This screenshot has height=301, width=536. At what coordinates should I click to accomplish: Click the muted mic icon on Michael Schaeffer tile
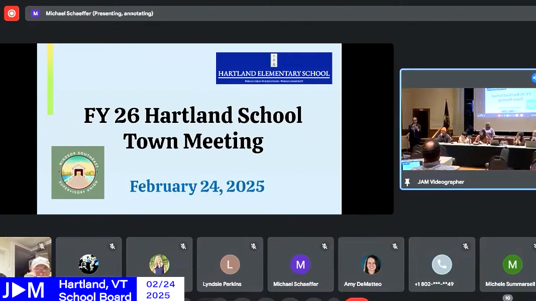point(325,246)
